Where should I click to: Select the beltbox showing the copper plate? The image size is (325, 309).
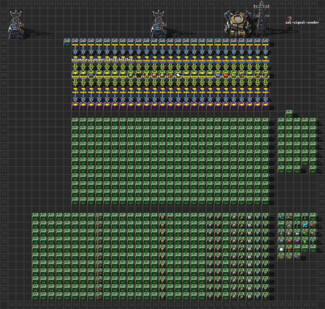155,75
